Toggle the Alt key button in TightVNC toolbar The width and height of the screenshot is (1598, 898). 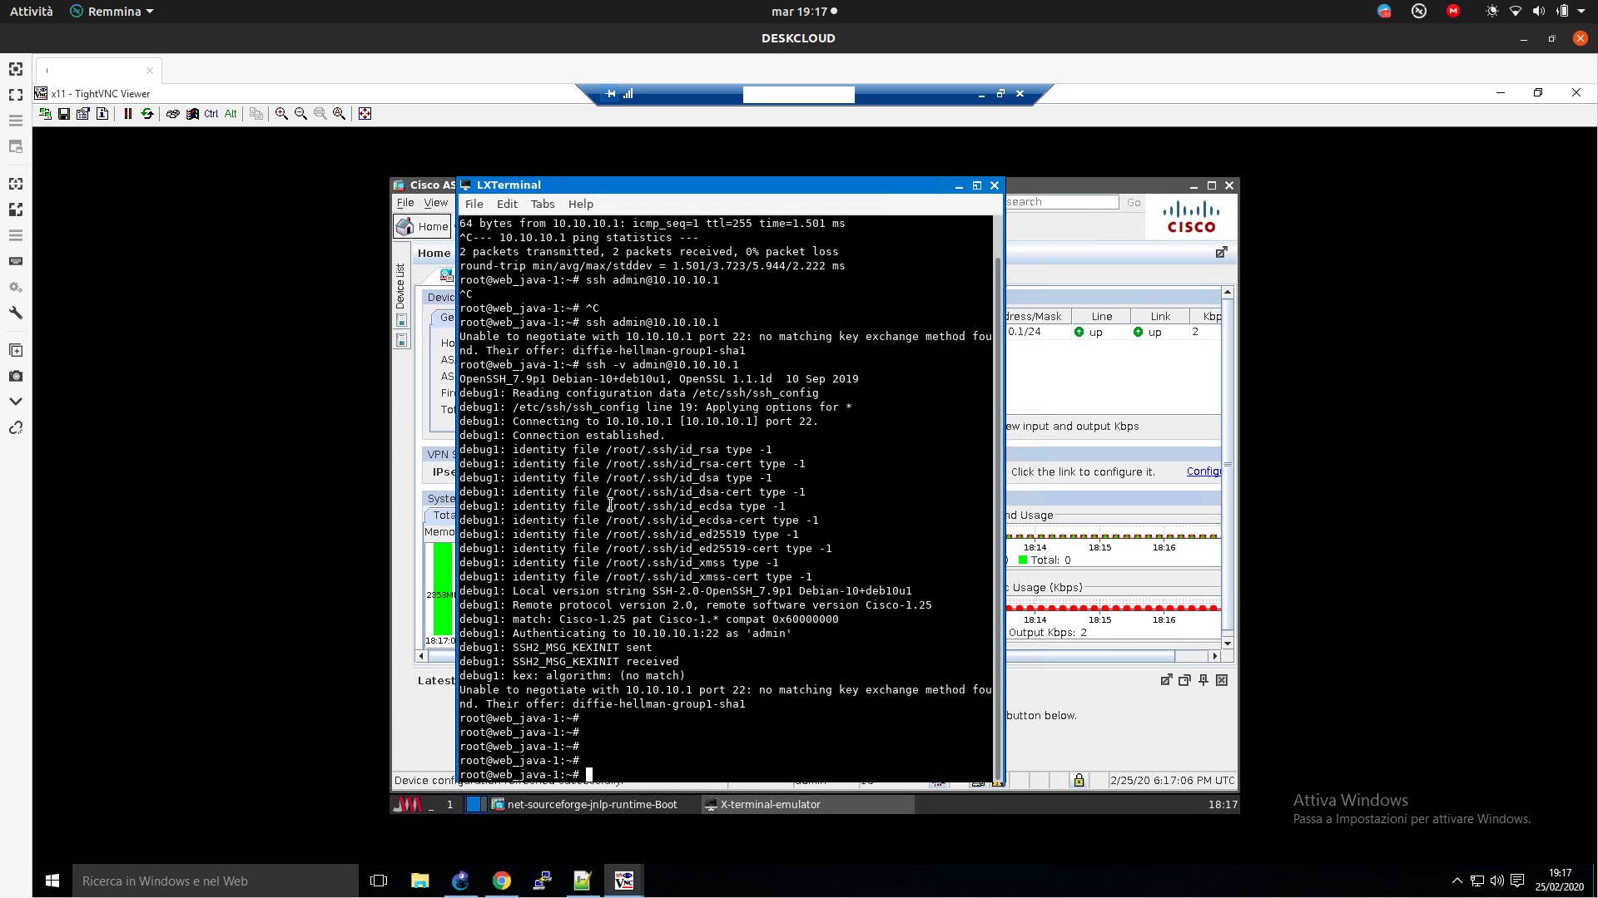pos(231,114)
